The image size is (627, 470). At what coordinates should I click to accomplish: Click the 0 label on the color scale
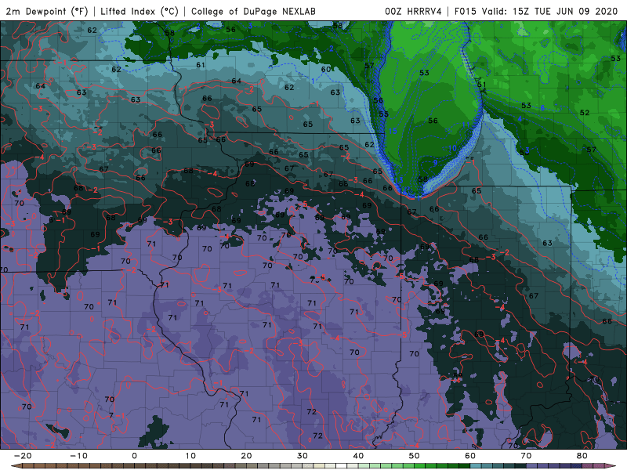pyautogui.click(x=134, y=456)
